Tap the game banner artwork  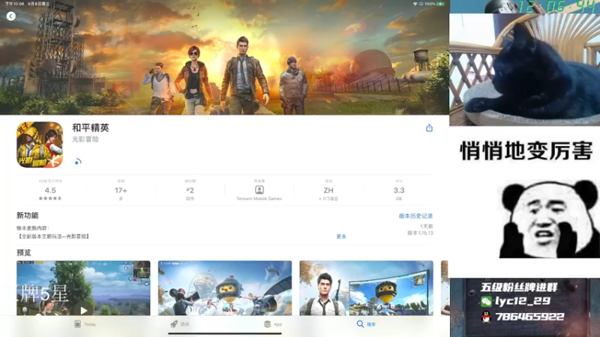pos(224,58)
